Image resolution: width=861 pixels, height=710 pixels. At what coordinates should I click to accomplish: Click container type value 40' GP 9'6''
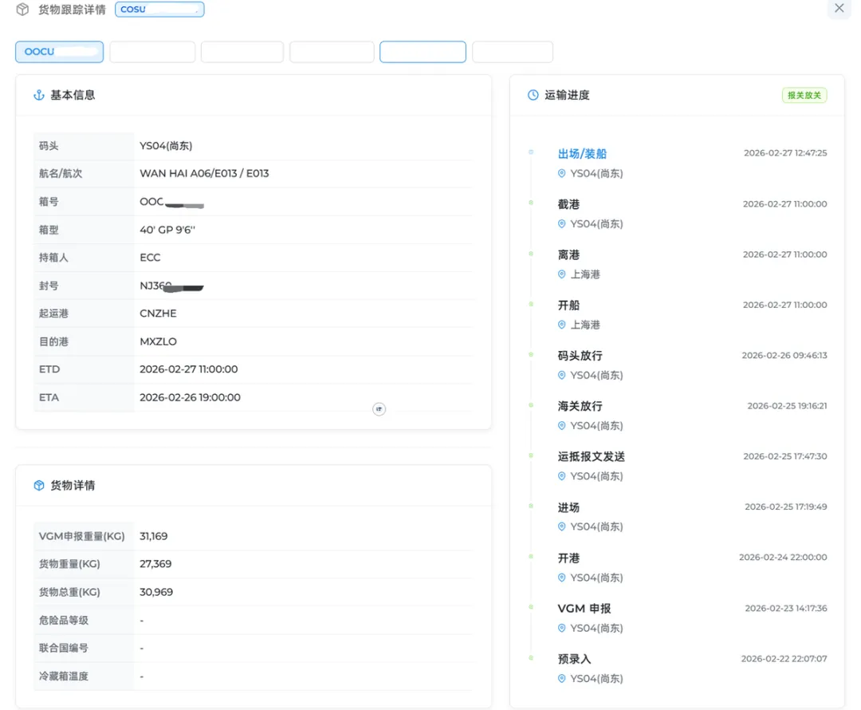coord(167,230)
